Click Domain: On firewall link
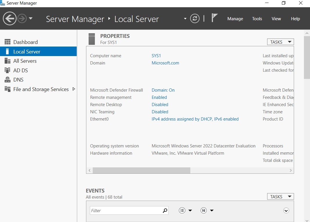Image resolution: width=310 pixels, height=222 pixels. [163, 90]
